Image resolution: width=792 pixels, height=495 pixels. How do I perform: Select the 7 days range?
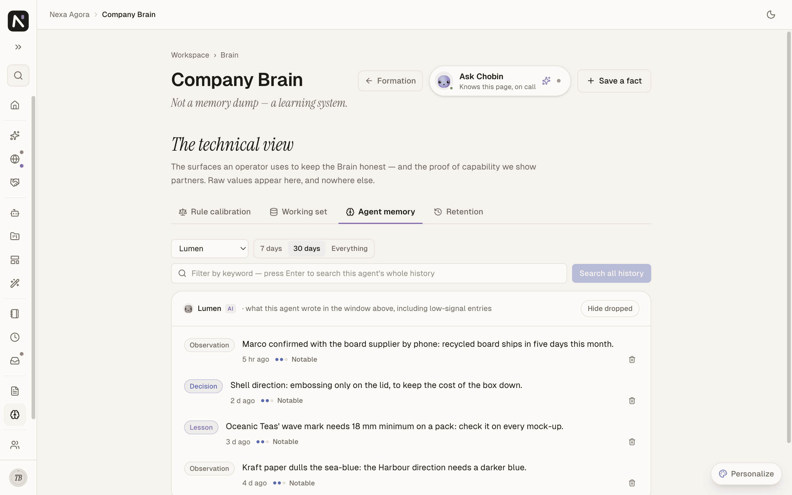coord(271,248)
